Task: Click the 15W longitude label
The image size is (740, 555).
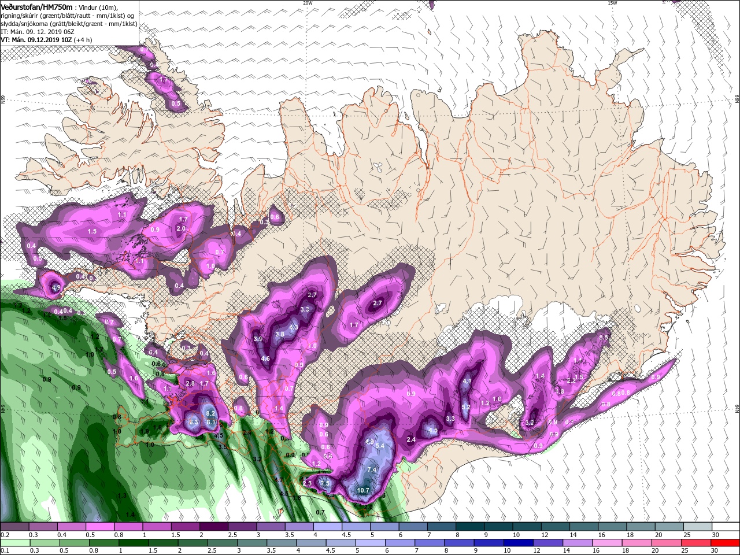Action: [x=612, y=3]
